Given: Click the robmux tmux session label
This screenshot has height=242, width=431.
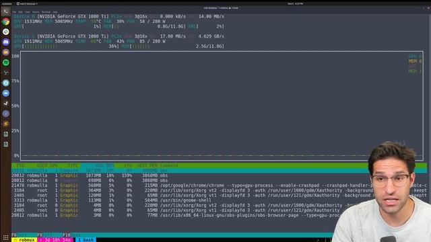Looking at the screenshot, I should coord(24,240).
